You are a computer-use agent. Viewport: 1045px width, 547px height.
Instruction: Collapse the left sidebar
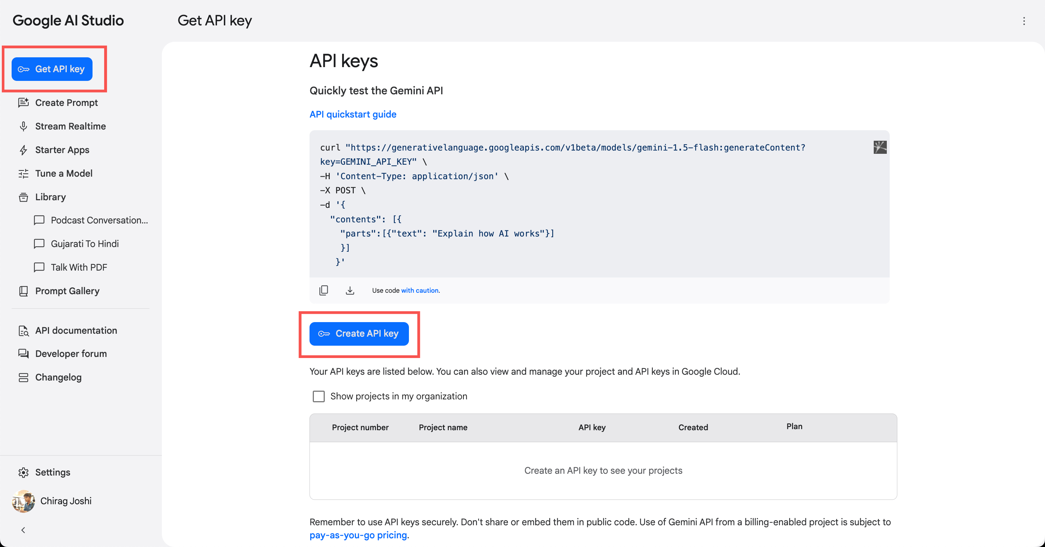click(23, 530)
